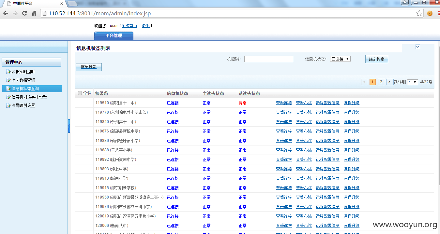The width and height of the screenshot is (440, 234).
Task: Collapse sidebar with blue splitter handle
Action: click(x=69, y=126)
